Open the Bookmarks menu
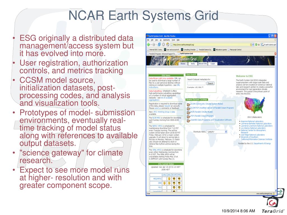This screenshot has height=215, width=287. pos(166,40)
